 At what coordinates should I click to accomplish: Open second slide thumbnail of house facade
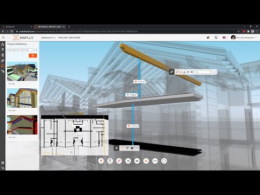coord(22,98)
